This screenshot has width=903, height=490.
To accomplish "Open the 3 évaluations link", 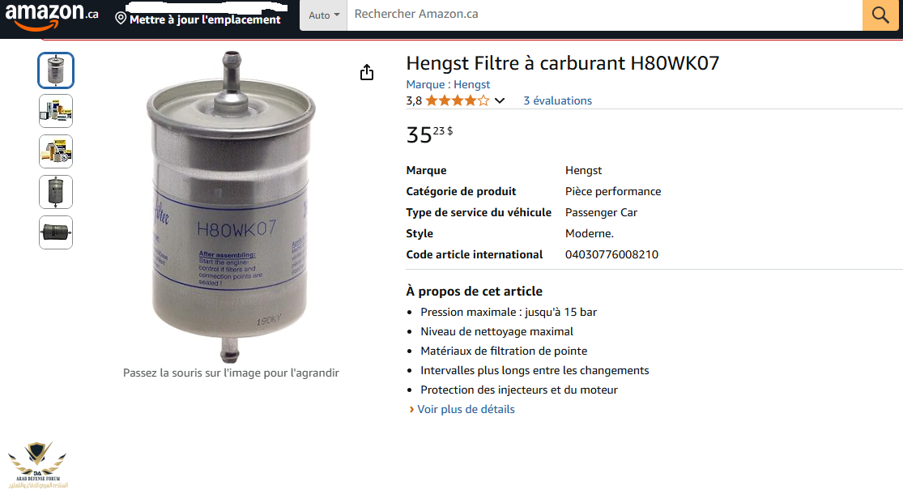I will pyautogui.click(x=557, y=100).
